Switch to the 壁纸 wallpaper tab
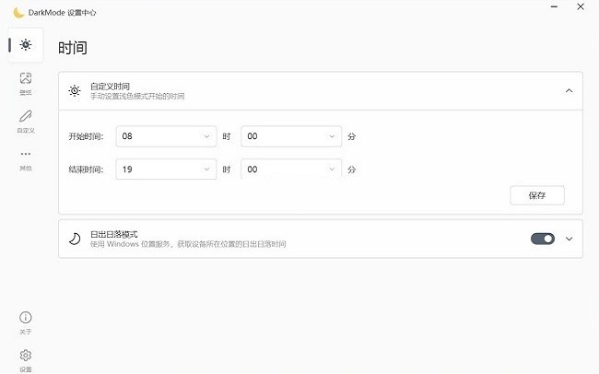 (x=25, y=81)
